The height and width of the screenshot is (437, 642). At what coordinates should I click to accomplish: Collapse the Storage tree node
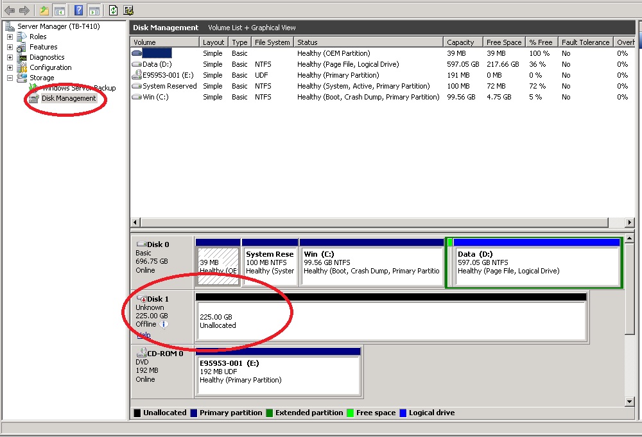[x=9, y=78]
